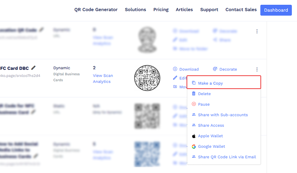Open the Pricing navigation link
The image size is (297, 173).
[x=161, y=10]
